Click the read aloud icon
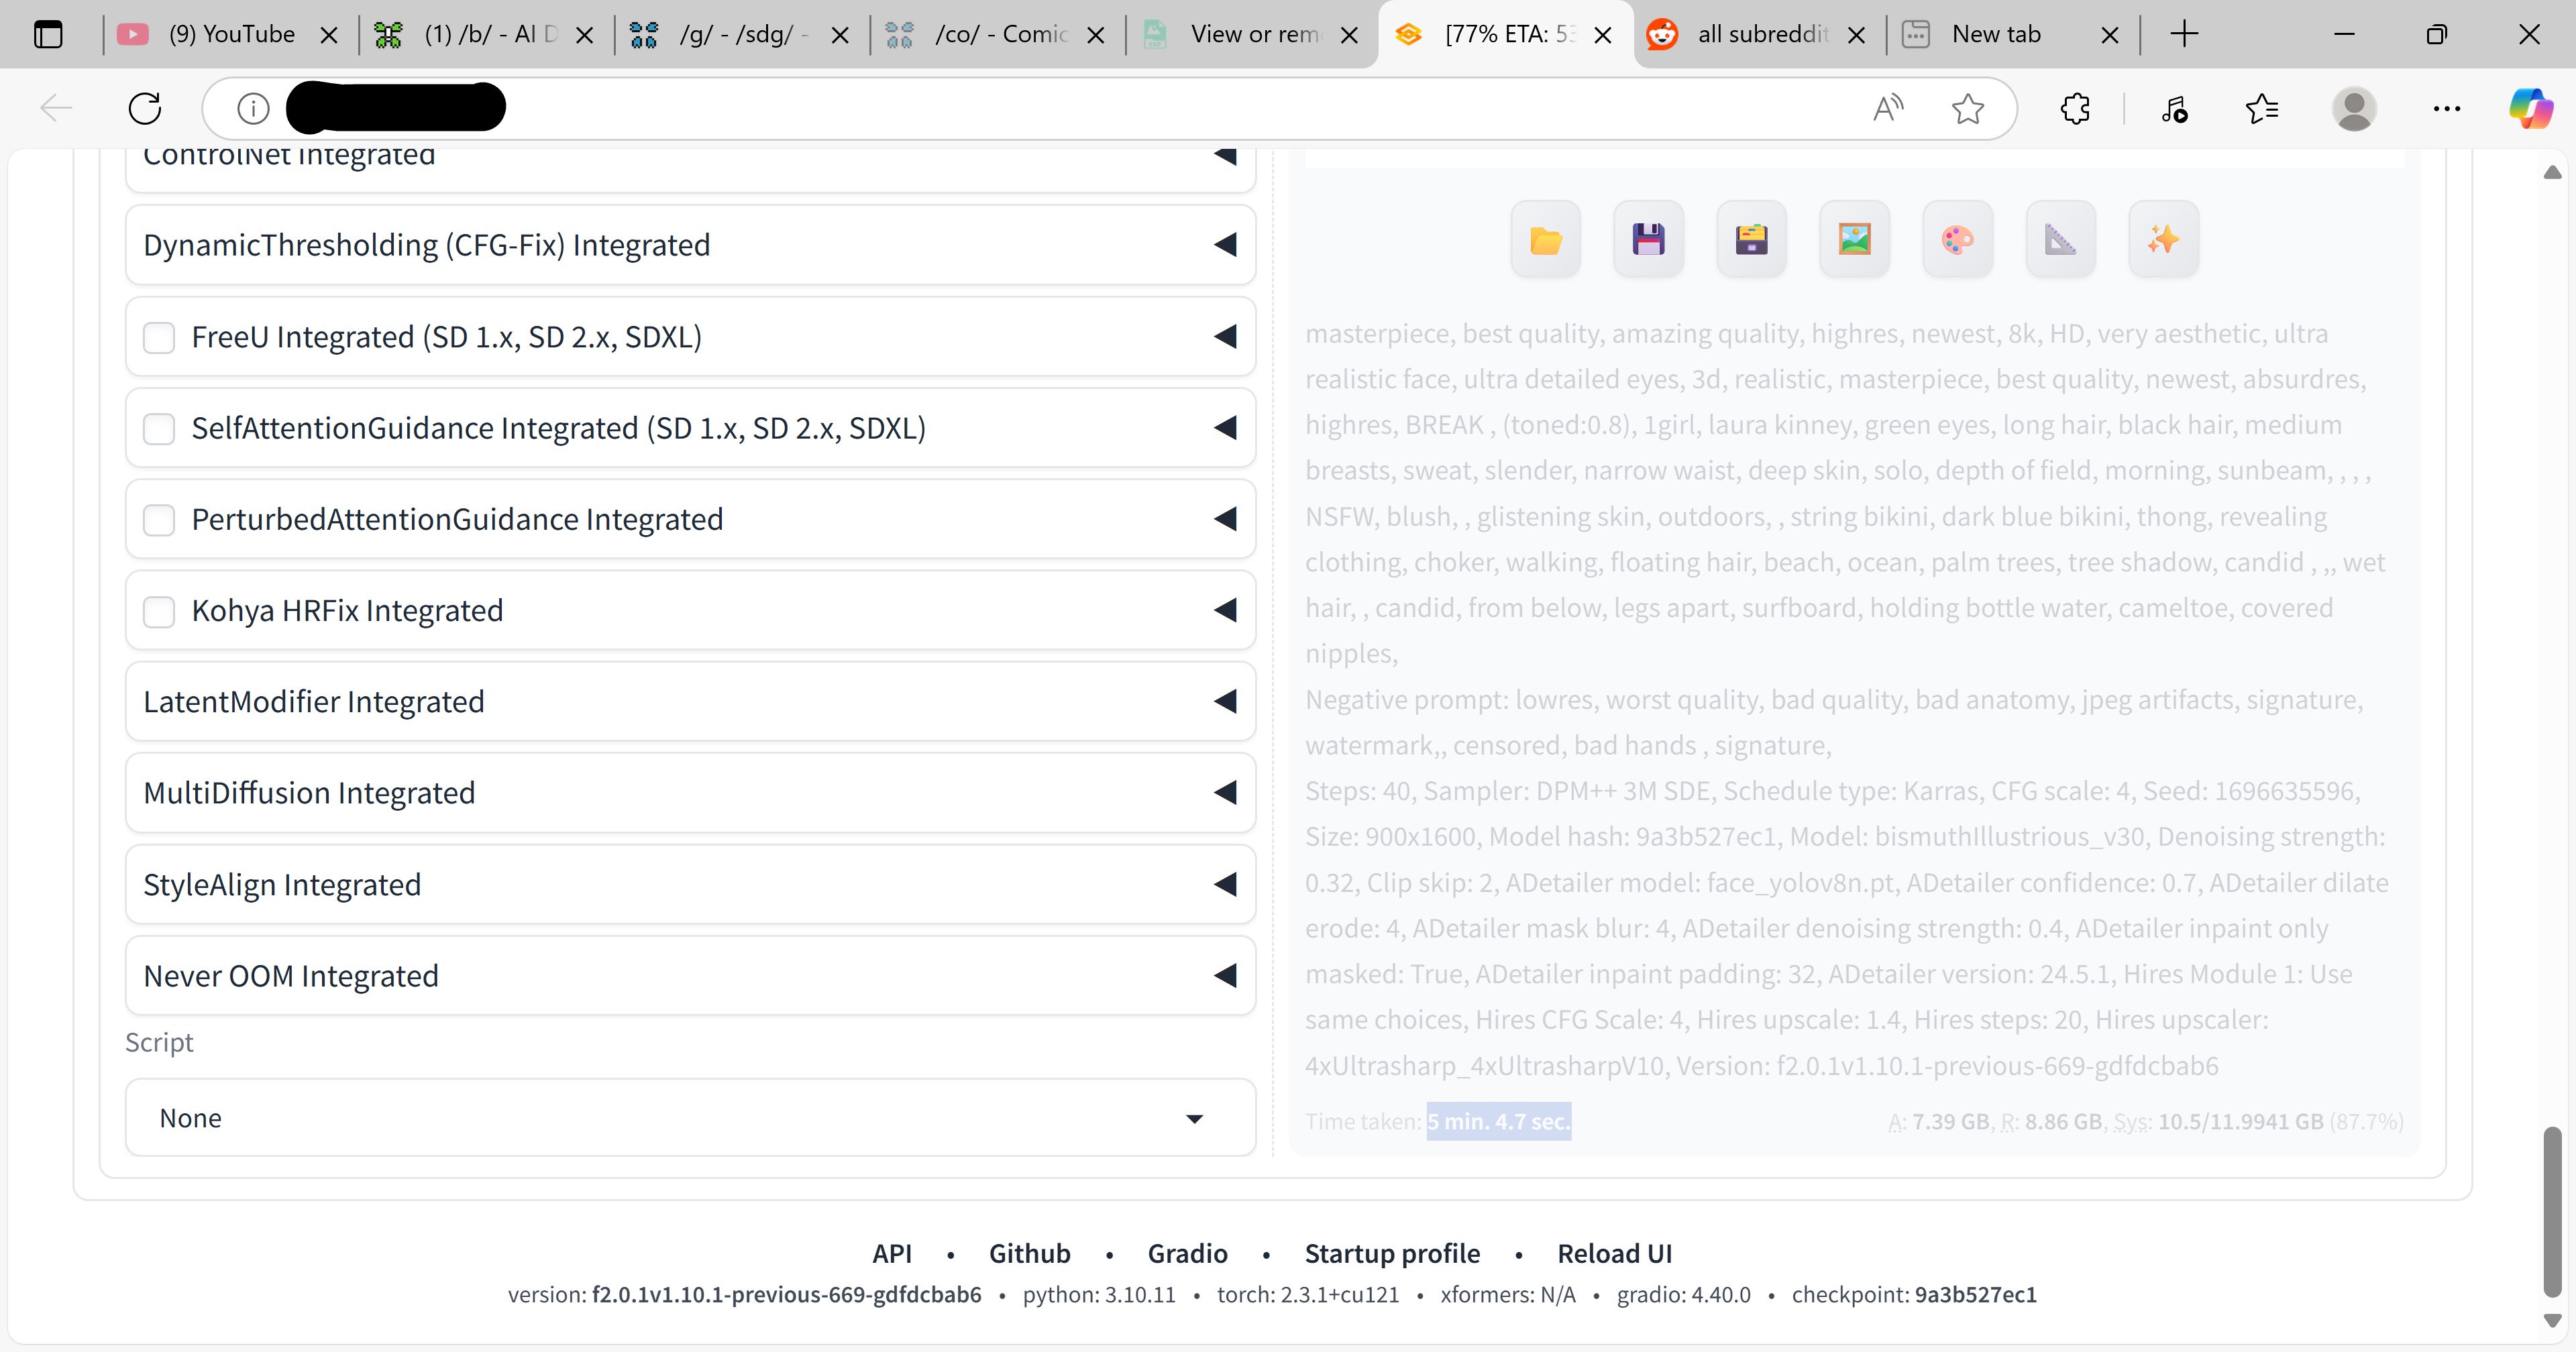Viewport: 2576px width, 1352px height. 1888,108
